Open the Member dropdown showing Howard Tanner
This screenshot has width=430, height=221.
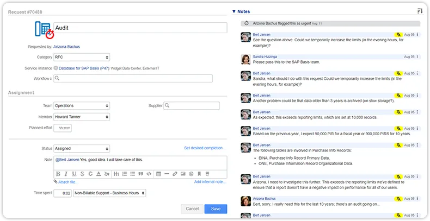pyautogui.click(x=82, y=117)
